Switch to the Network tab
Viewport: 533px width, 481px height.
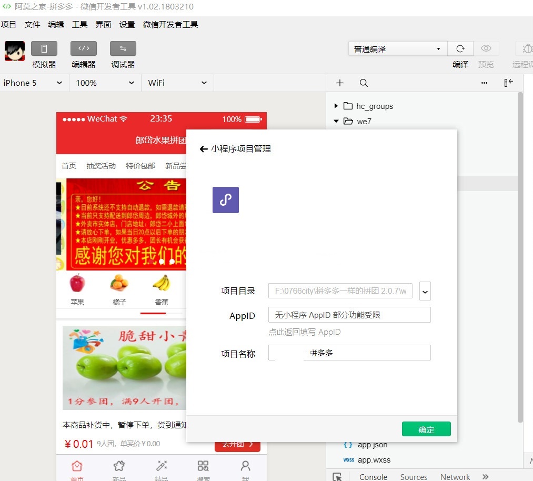455,477
